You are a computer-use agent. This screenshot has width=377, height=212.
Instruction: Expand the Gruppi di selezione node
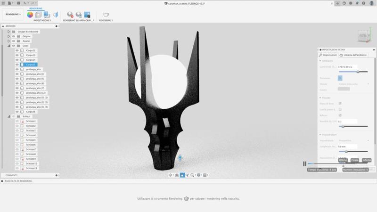(x=8, y=32)
